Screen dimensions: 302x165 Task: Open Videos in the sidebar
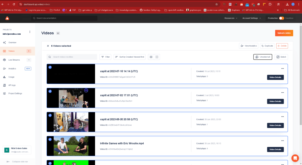pos(17,51)
